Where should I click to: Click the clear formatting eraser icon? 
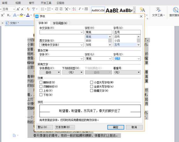[28, 9]
